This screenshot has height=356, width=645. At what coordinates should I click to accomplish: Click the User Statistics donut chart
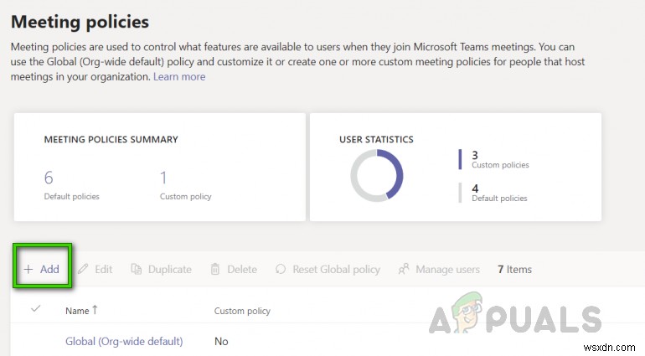(377, 174)
